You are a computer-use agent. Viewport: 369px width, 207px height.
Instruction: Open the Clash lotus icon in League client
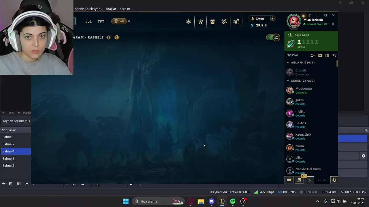189,22
